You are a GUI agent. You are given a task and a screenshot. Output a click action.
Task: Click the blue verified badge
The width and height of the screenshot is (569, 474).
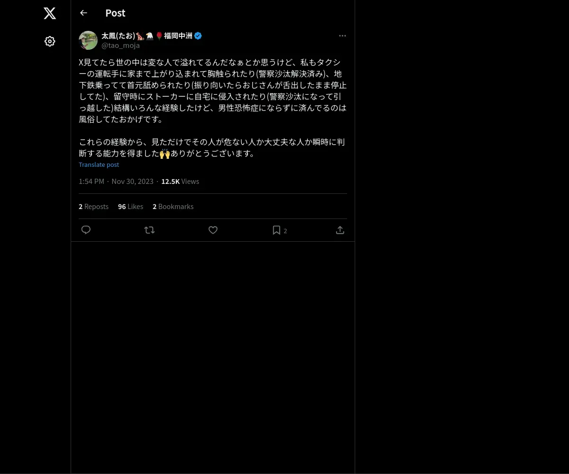[198, 36]
